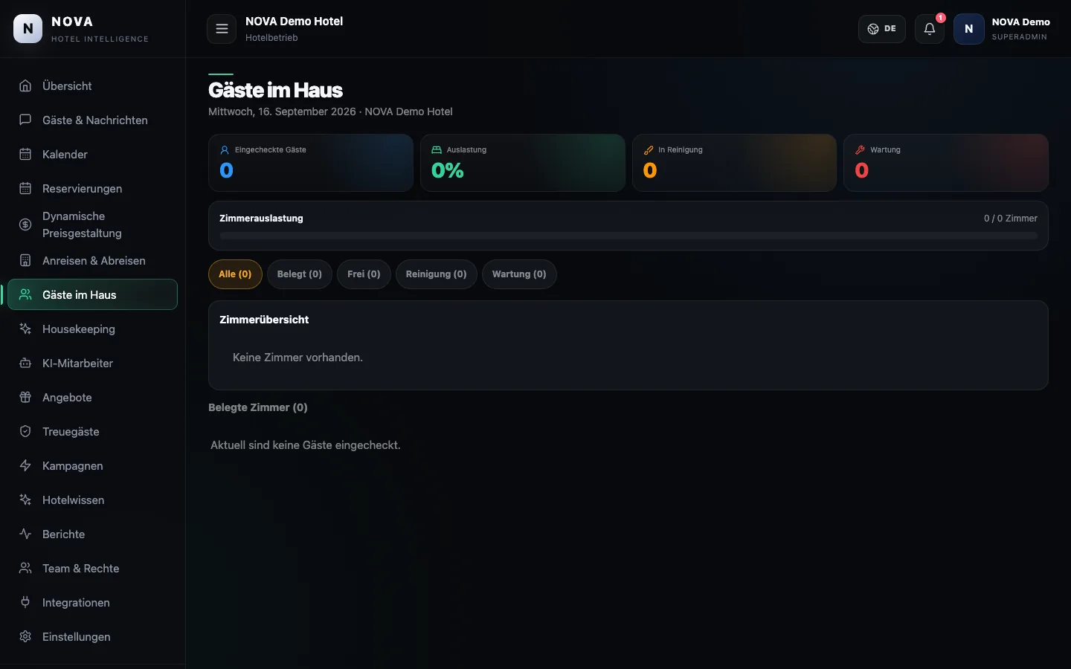Click the Zimmerauslastung progress bar
Viewport: 1071px width, 669px height.
pos(628,236)
